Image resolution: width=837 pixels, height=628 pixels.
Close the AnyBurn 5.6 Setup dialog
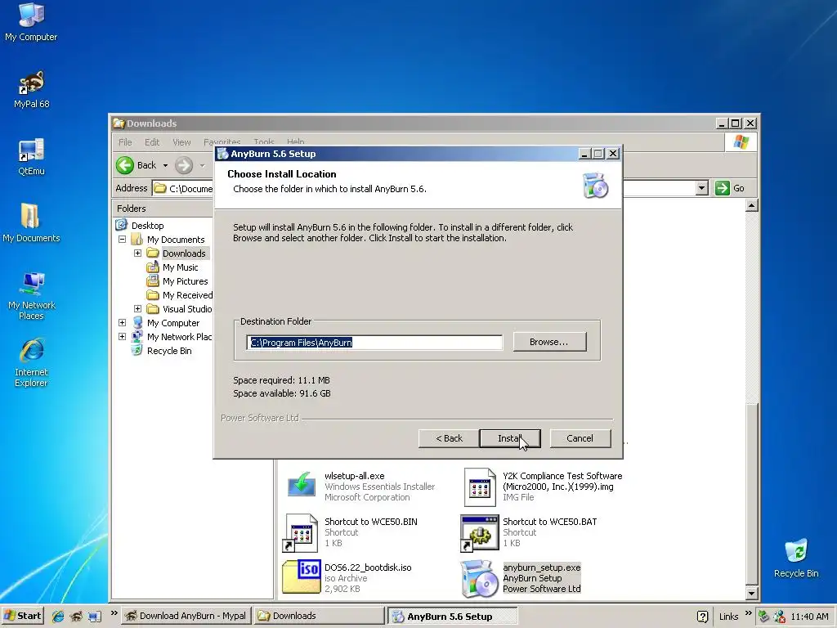click(x=613, y=154)
